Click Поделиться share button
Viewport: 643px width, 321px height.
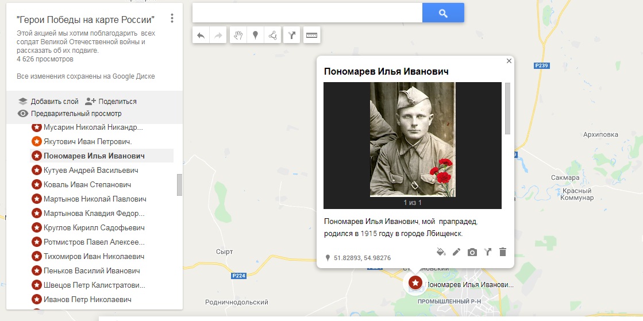coord(111,101)
